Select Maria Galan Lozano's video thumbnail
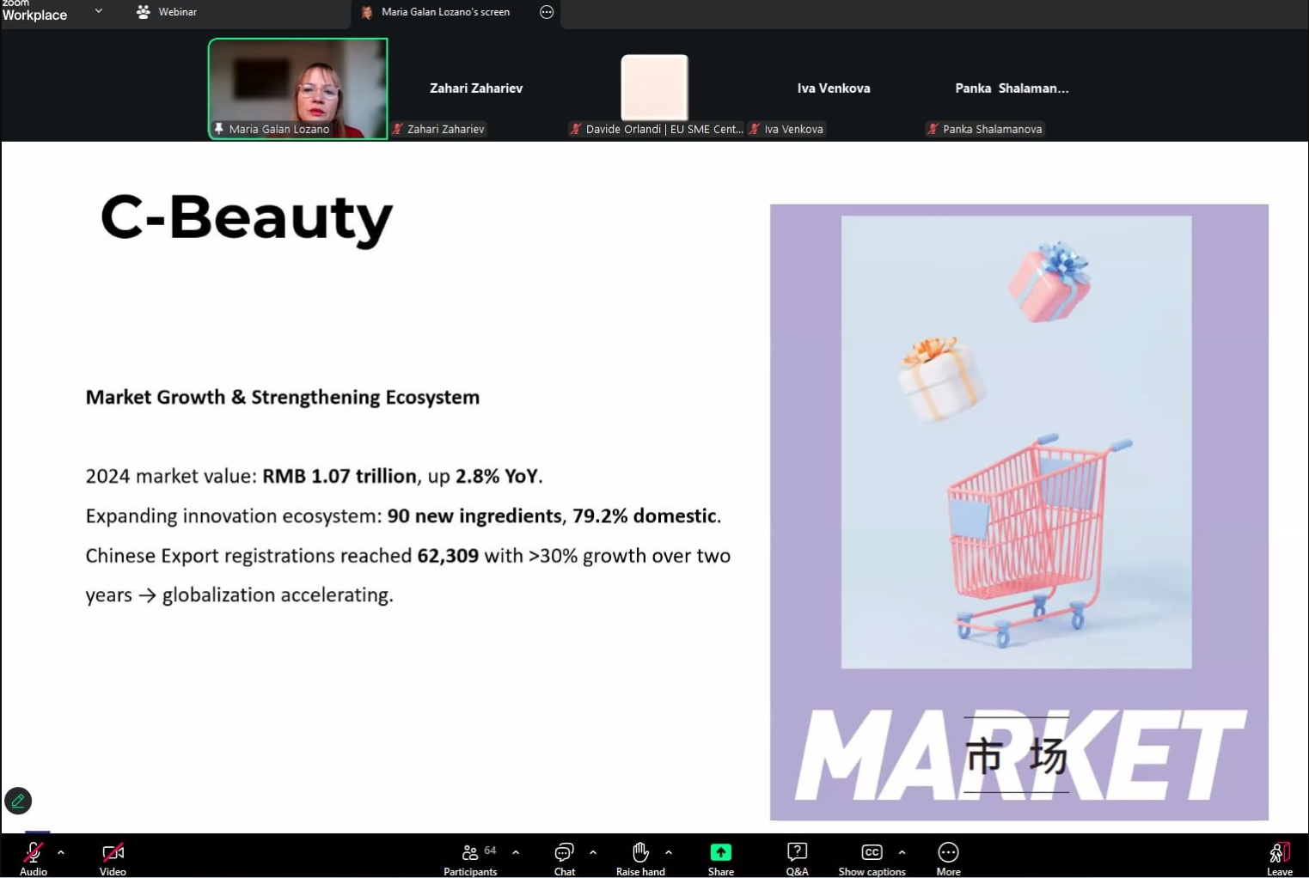The height and width of the screenshot is (878, 1309). [x=297, y=88]
